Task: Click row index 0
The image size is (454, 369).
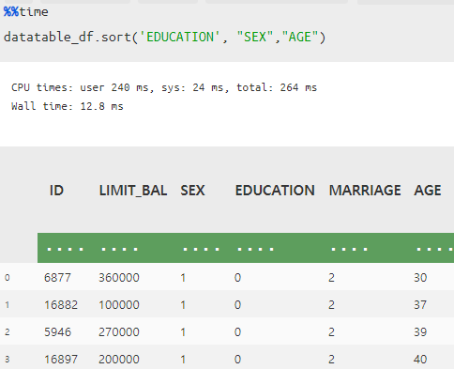Action: pyautogui.click(x=8, y=278)
